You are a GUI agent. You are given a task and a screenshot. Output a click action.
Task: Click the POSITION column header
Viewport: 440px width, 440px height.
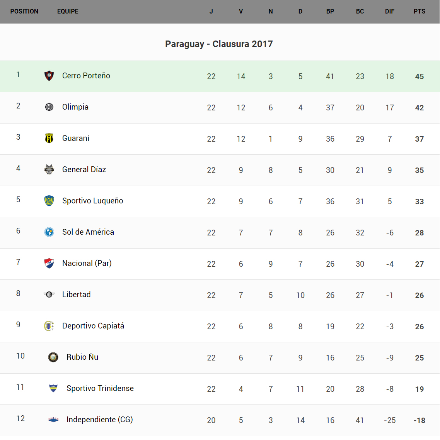click(24, 12)
